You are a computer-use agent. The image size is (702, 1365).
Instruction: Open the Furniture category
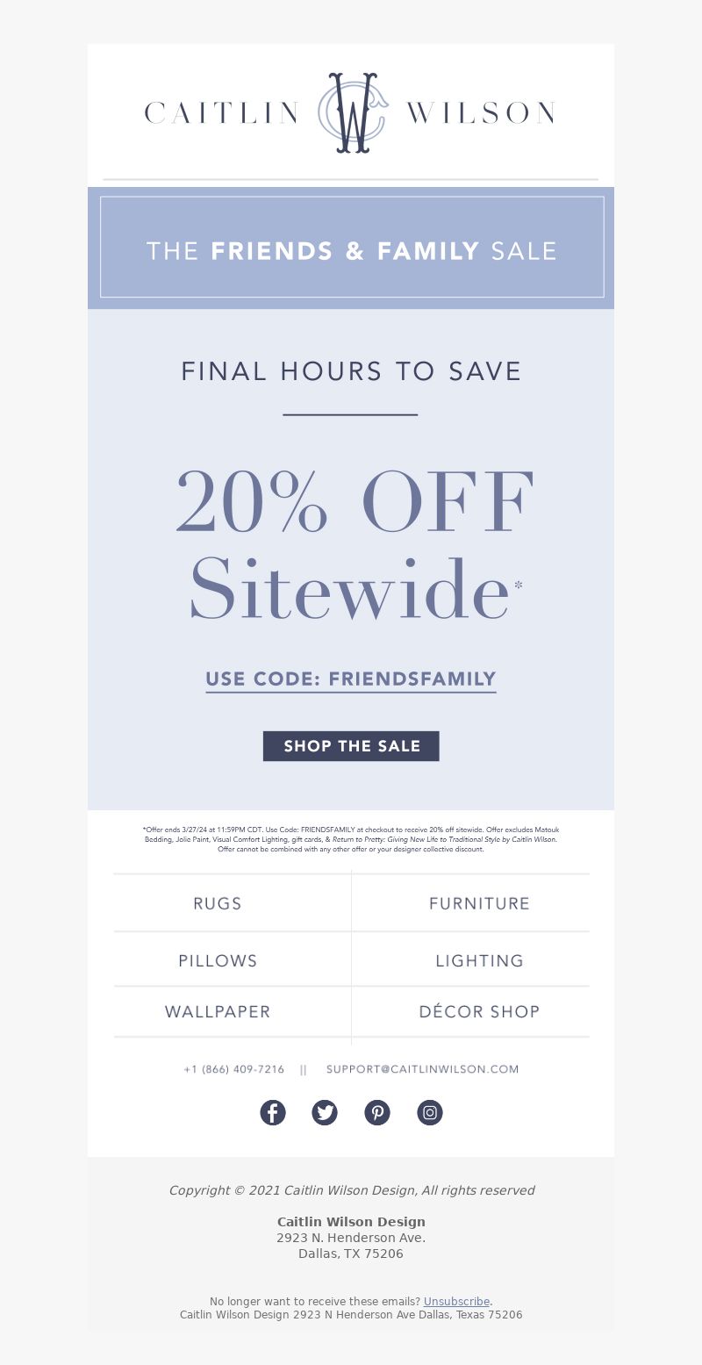point(479,903)
